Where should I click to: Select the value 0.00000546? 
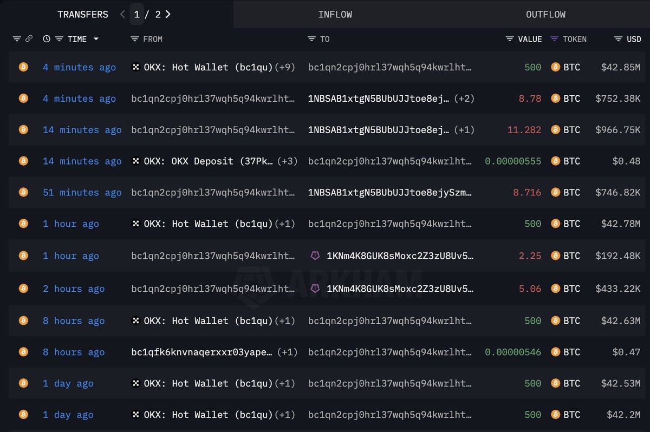[x=513, y=352]
